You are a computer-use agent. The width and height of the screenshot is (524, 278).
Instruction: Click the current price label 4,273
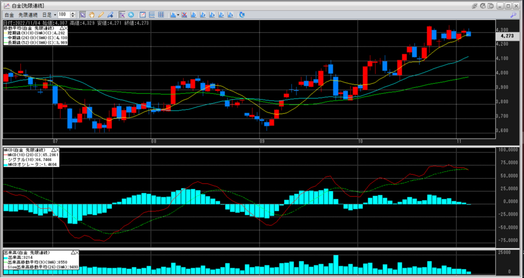[x=507, y=36]
